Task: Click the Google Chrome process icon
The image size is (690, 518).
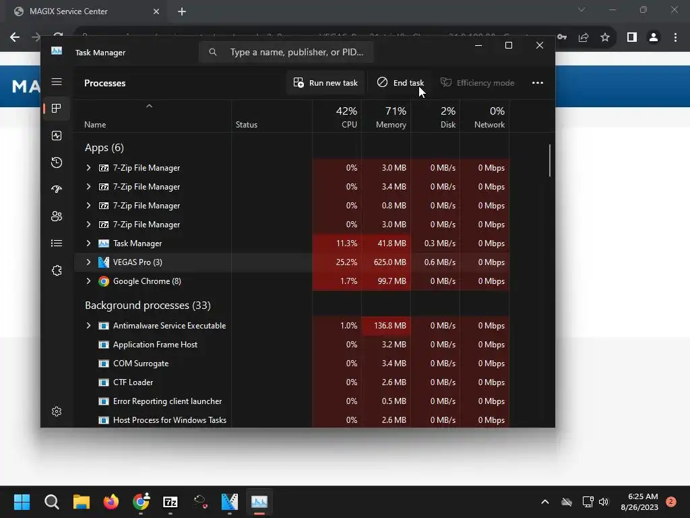Action: 103,281
